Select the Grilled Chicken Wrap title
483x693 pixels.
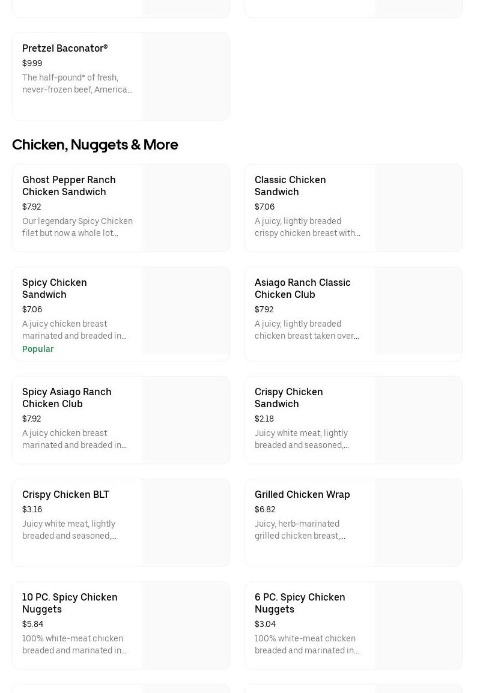[302, 494]
